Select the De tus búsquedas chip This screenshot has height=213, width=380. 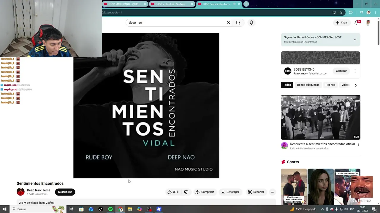click(308, 85)
